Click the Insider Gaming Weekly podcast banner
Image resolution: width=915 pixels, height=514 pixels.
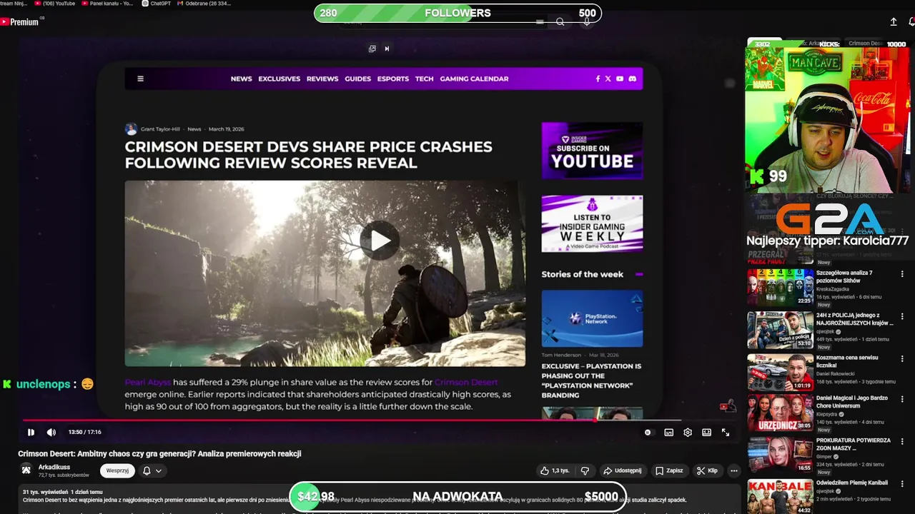592,223
